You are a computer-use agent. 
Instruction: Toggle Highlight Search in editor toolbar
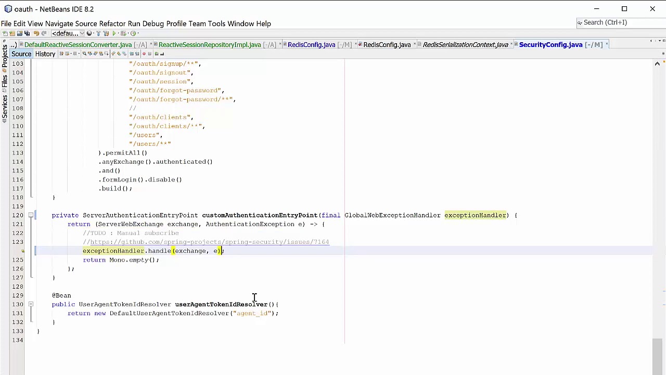tap(101, 54)
